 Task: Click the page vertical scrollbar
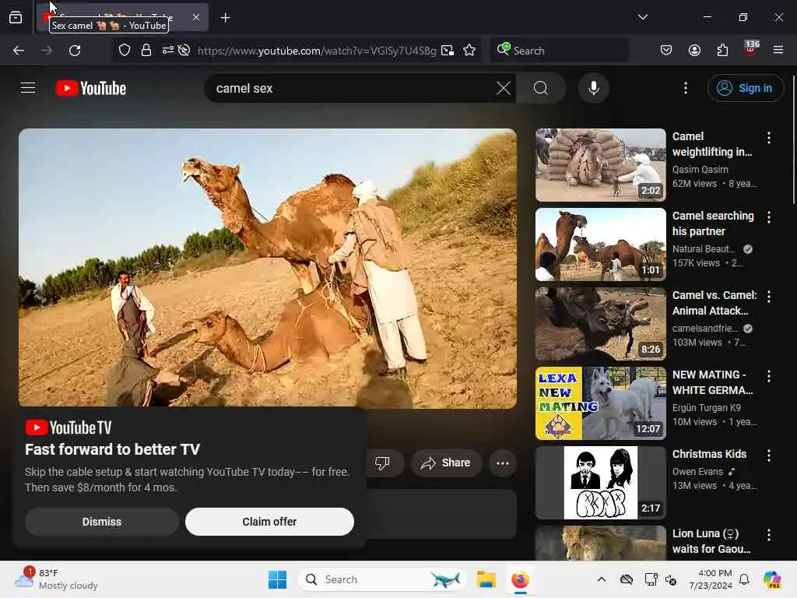793,140
